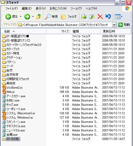Screen dimensions: 133x146
Task: Select the VisiBone2.ai file icon
Action: point(4,88)
